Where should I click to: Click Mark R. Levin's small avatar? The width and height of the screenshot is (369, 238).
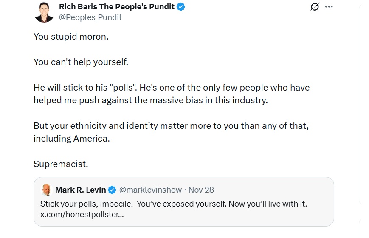pos(46,190)
